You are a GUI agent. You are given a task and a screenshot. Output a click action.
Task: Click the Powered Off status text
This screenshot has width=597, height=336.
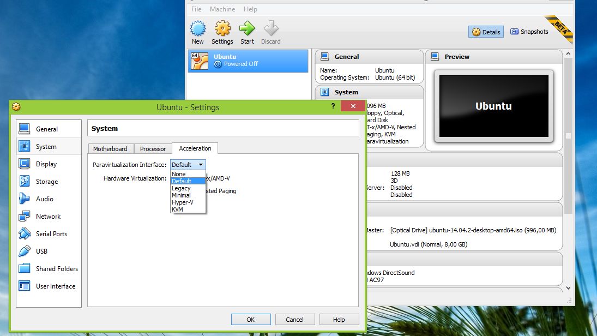pyautogui.click(x=241, y=64)
